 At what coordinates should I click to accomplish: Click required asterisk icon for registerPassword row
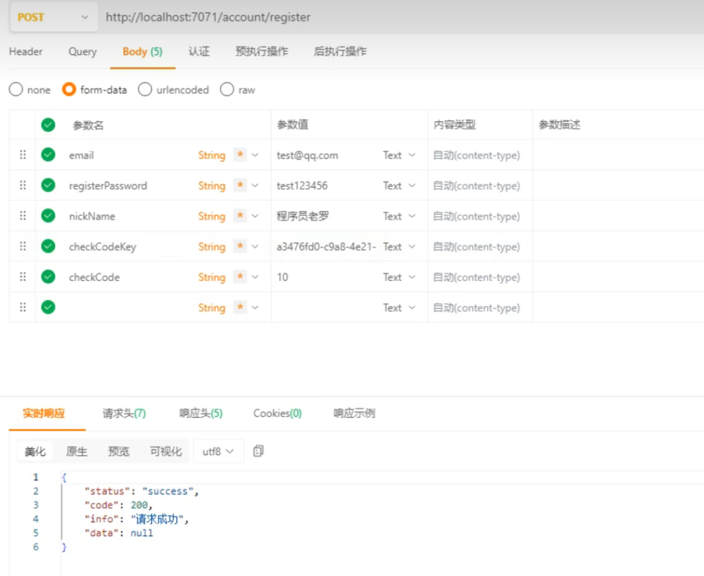click(x=240, y=186)
